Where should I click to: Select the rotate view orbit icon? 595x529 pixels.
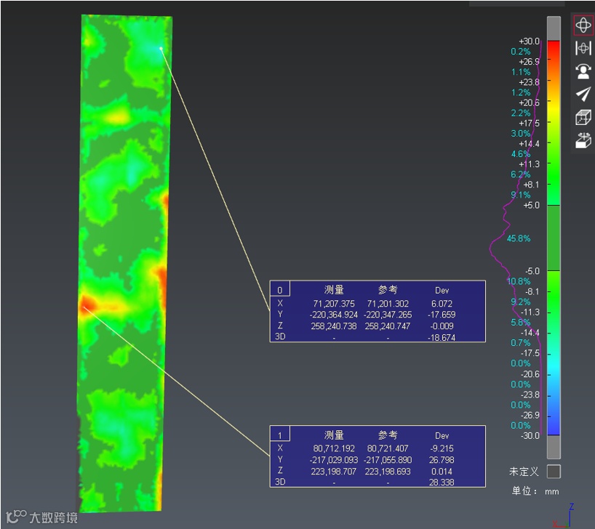583,25
